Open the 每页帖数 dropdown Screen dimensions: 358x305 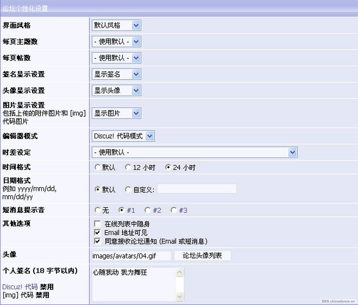tap(116, 58)
